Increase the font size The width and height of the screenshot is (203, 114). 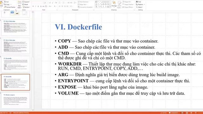[x=50, y=3]
